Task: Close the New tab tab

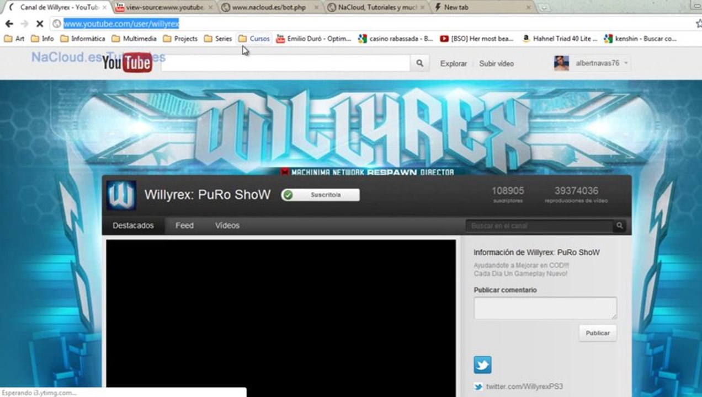Action: pos(528,8)
